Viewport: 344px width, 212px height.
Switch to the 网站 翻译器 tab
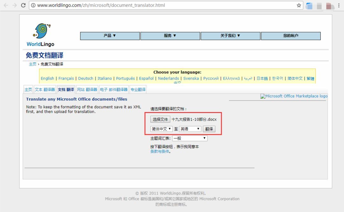pos(87,89)
